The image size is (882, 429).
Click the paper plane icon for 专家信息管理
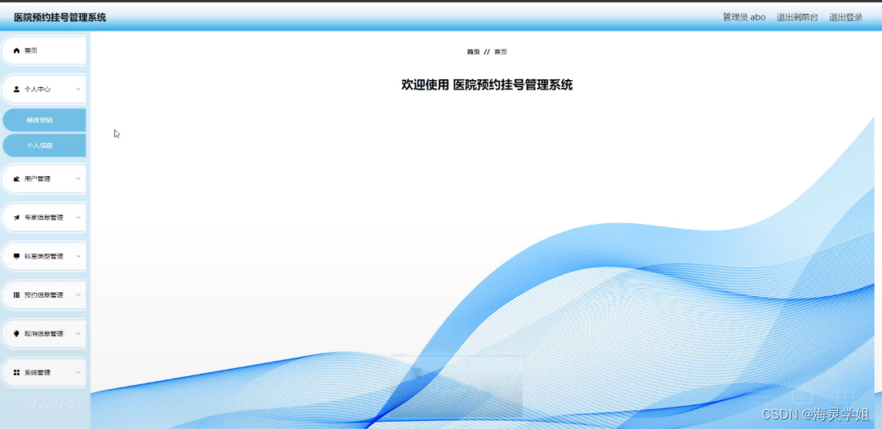[x=16, y=218]
